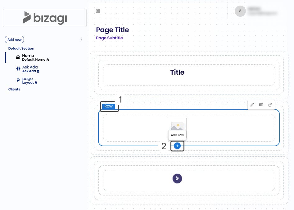294x210 pixels.
Task: Select the blue Row label tag
Action: click(x=108, y=106)
